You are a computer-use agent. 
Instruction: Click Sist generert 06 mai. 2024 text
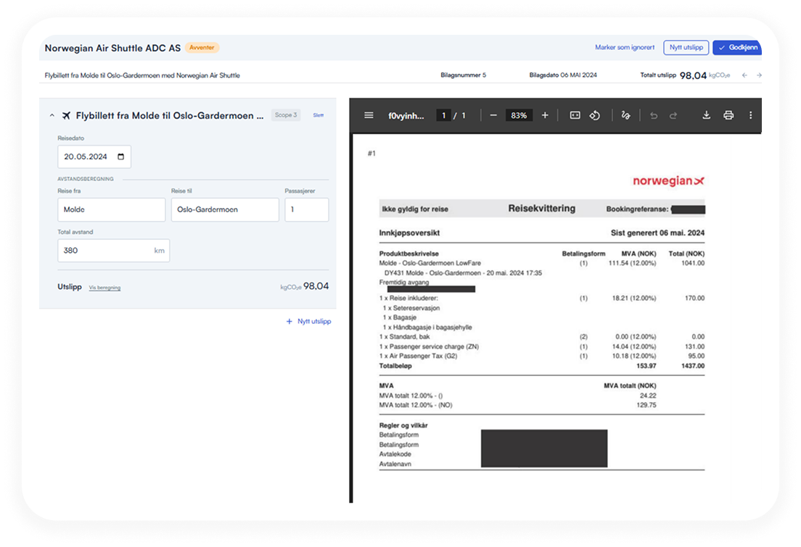657,233
